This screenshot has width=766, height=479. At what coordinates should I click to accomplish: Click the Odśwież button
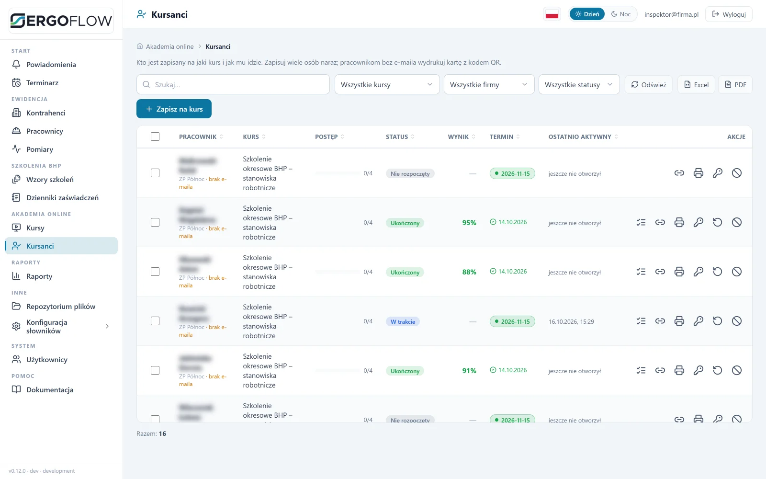click(648, 84)
